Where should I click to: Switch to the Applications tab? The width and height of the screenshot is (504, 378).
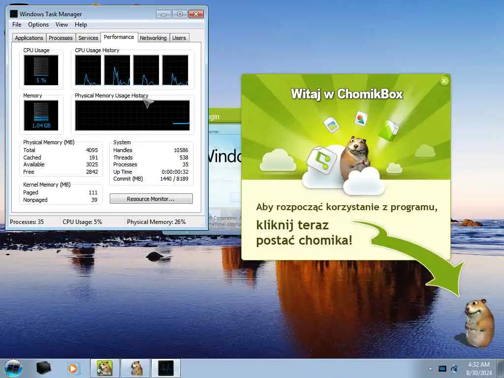point(29,38)
